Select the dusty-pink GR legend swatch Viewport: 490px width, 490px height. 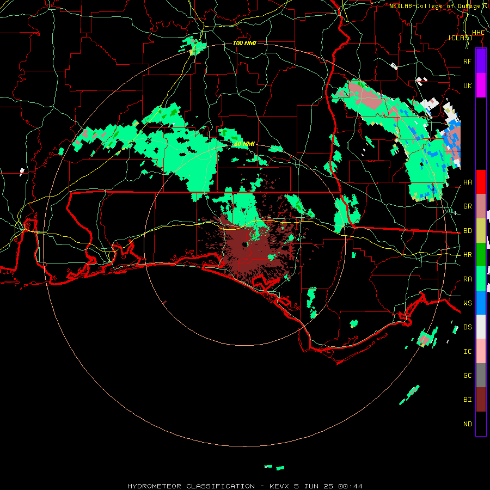[x=481, y=206]
